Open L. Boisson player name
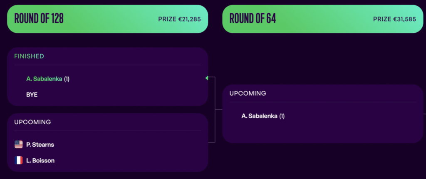 [40, 160]
